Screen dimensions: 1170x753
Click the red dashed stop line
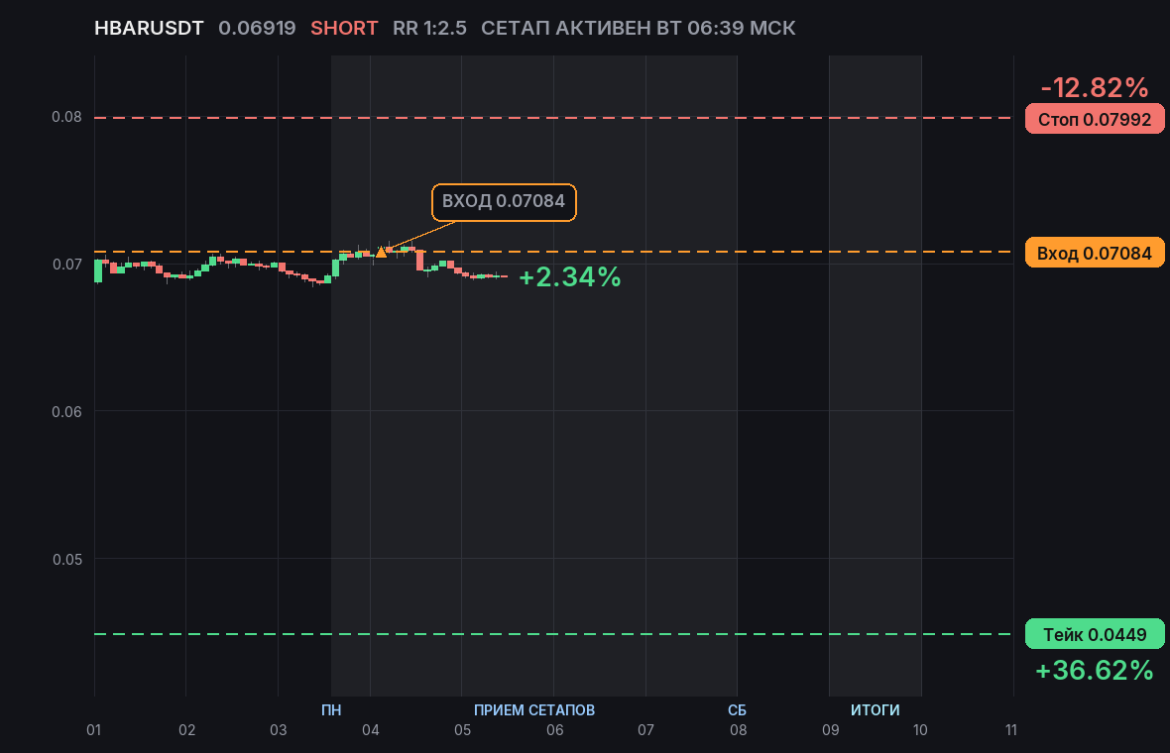[553, 118]
